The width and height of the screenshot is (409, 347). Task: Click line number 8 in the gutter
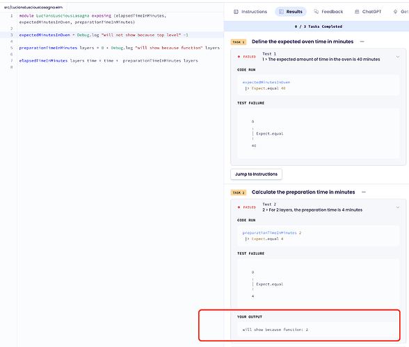click(x=11, y=67)
